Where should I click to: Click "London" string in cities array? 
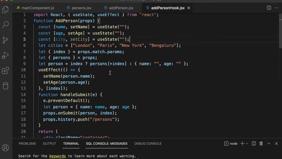tap(82, 45)
